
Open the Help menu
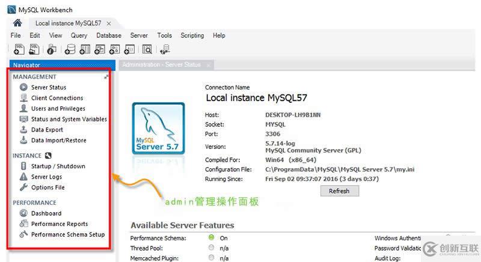pos(219,35)
